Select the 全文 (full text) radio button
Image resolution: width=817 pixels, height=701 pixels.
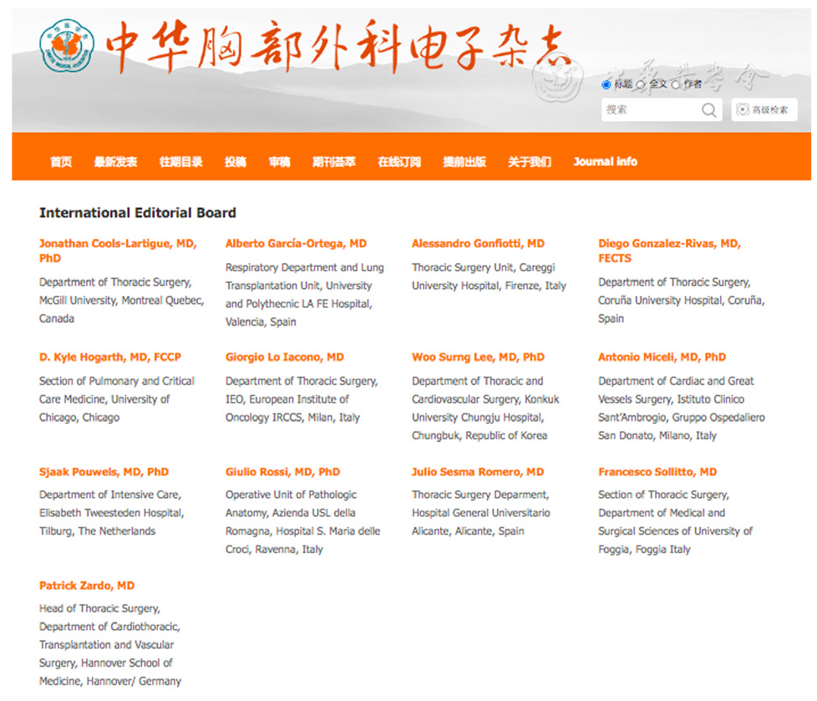click(641, 85)
